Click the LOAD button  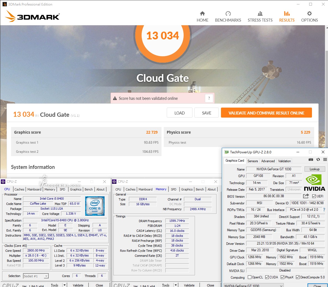(x=179, y=113)
